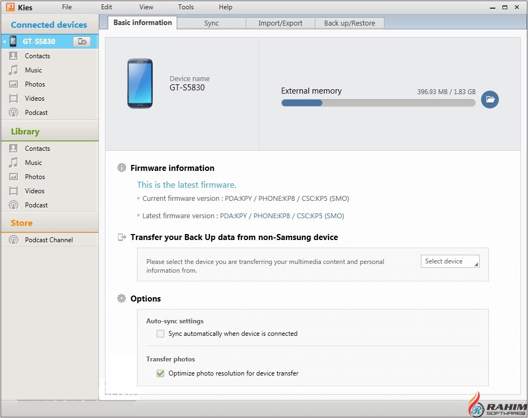528x418 pixels.
Task: Open external memory folder with round blue button
Action: click(489, 100)
